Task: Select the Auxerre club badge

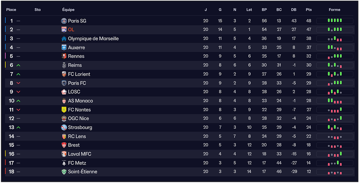Action: tap(64, 48)
